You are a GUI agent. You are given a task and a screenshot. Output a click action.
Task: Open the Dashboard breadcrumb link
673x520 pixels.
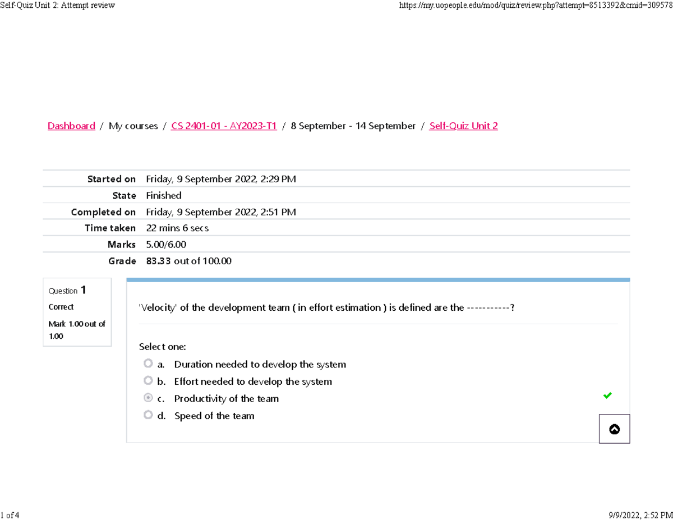point(71,126)
